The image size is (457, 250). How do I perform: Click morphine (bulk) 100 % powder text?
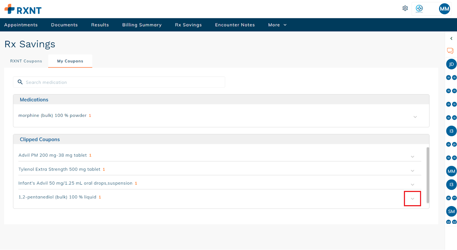53,116
